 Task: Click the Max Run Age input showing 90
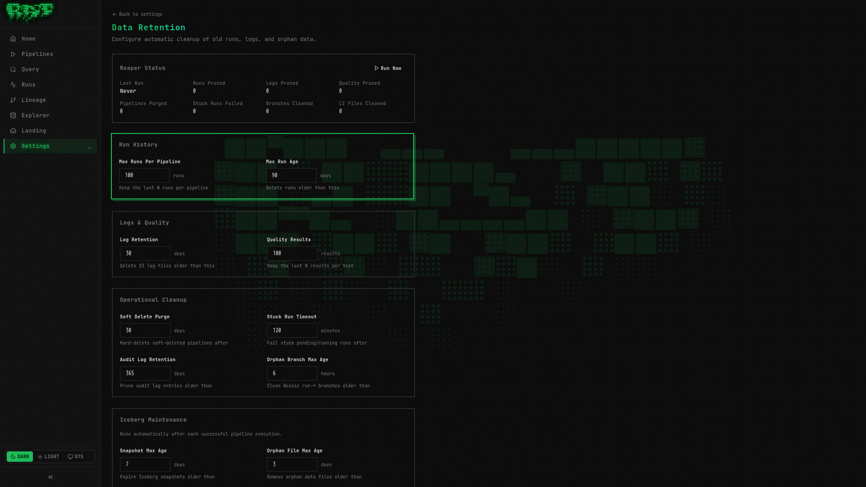(x=291, y=175)
